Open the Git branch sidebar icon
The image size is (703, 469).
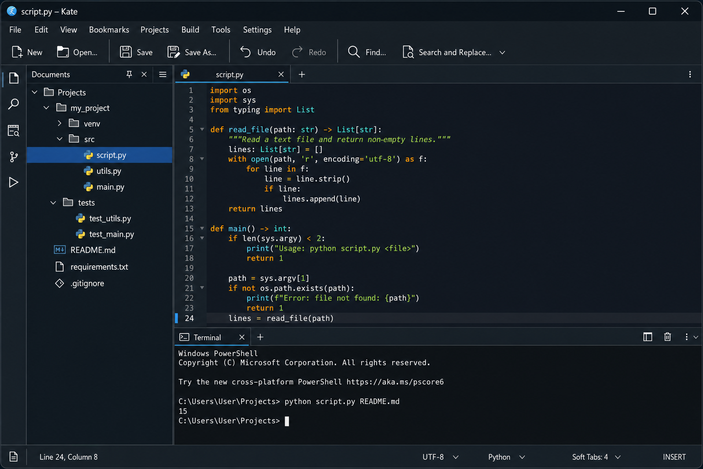[14, 157]
